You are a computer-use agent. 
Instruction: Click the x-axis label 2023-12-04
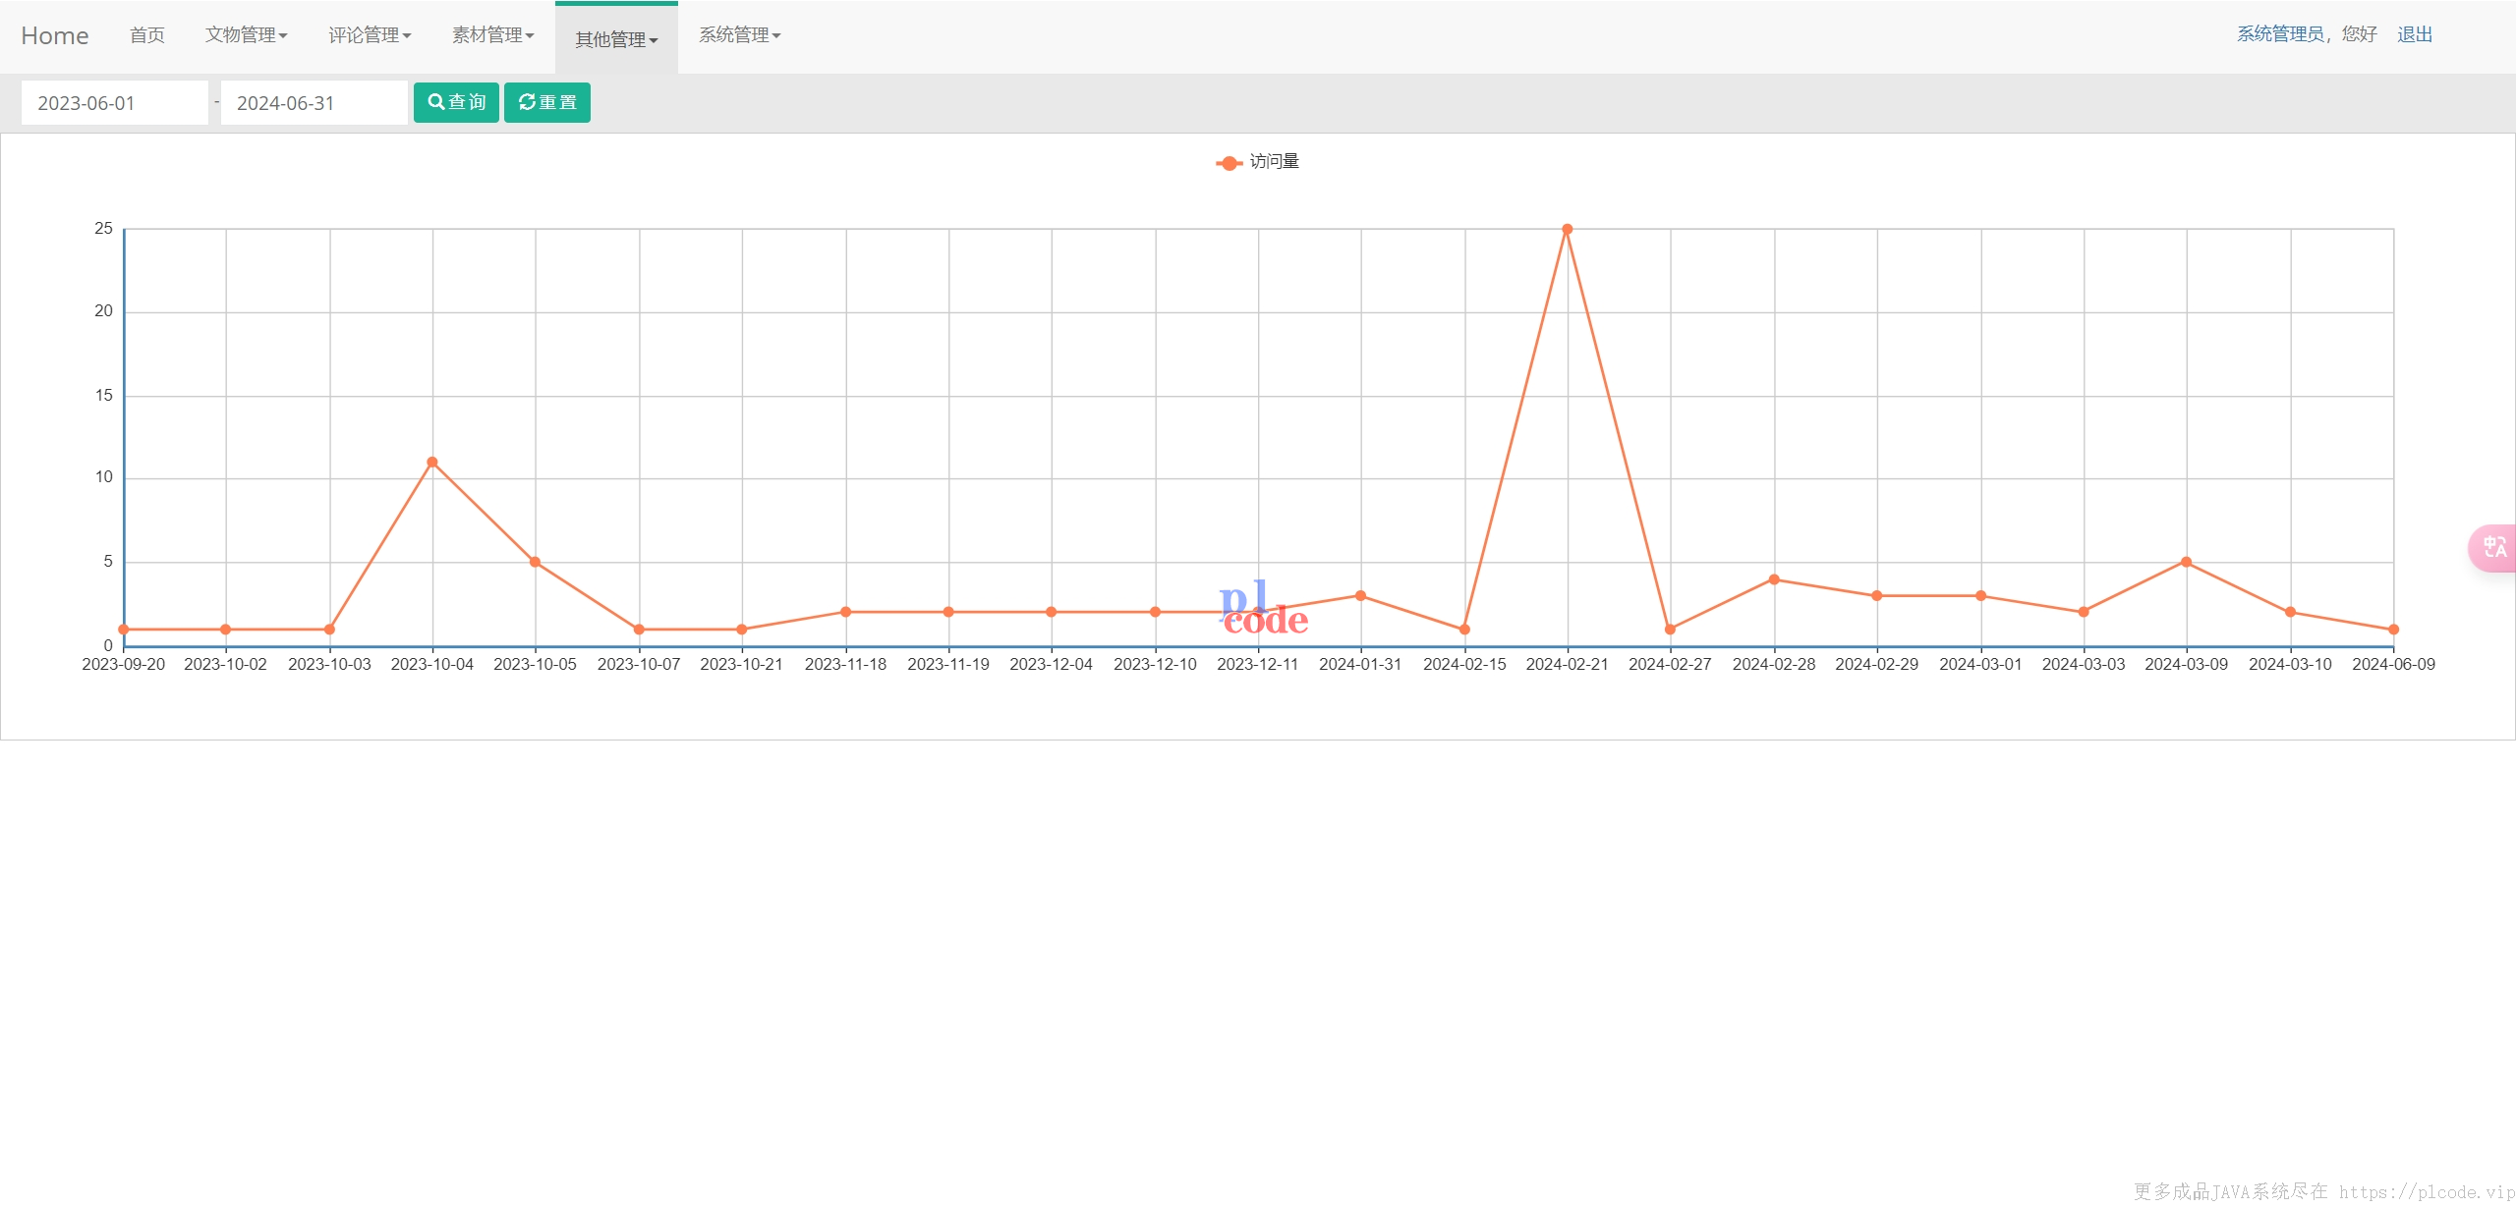[1052, 664]
